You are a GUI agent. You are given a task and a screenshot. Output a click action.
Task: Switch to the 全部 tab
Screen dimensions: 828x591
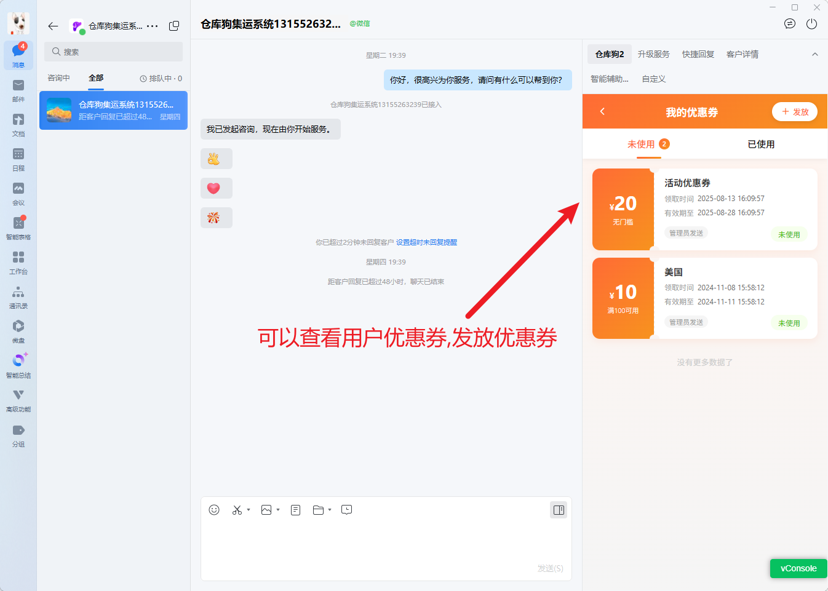[96, 78]
